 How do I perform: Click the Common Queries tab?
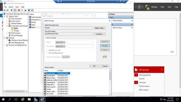tap(51, 38)
